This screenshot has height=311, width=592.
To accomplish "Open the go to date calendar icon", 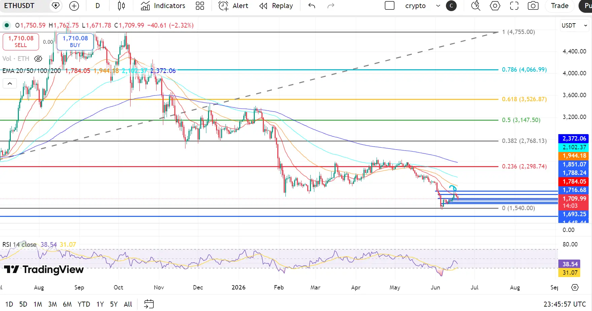I will [149, 304].
